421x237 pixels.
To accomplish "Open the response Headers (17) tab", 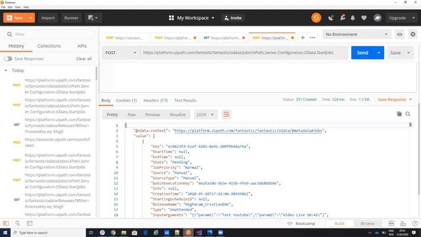I will pyautogui.click(x=155, y=100).
